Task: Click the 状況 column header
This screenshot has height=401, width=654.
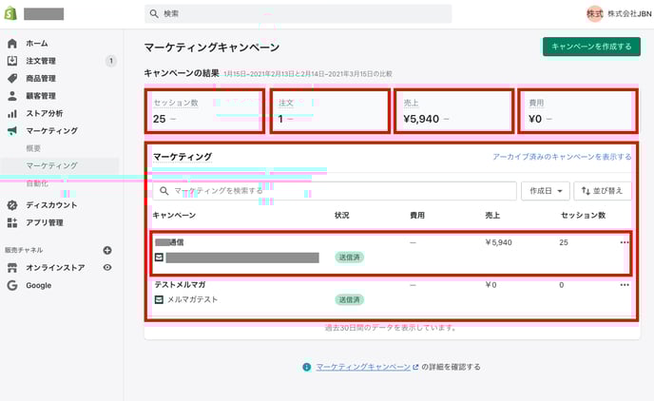Action: pos(342,216)
